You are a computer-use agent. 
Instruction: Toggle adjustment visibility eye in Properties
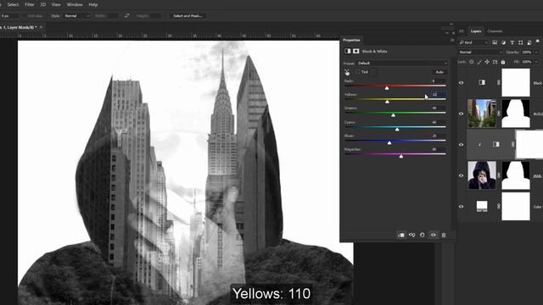434,236
